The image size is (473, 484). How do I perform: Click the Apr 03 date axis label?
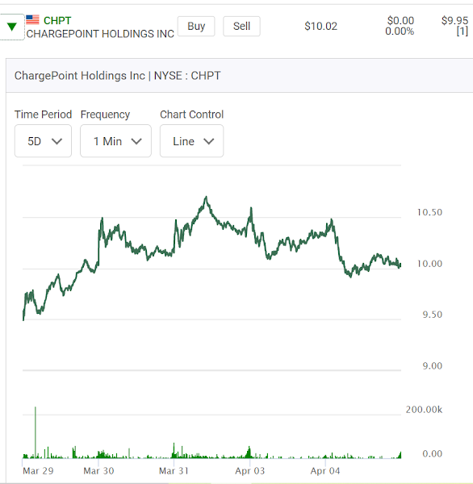coord(250,471)
